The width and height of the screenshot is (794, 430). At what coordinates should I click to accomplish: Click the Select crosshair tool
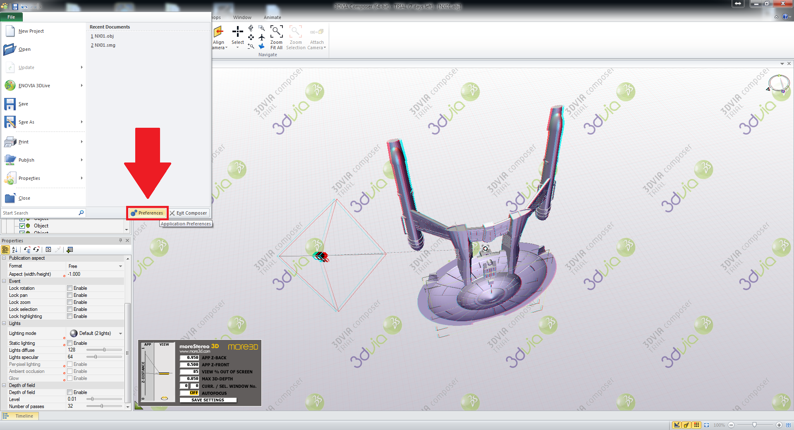coord(237,32)
